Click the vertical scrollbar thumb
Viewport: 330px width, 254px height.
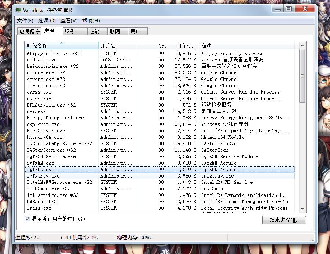pos(302,76)
